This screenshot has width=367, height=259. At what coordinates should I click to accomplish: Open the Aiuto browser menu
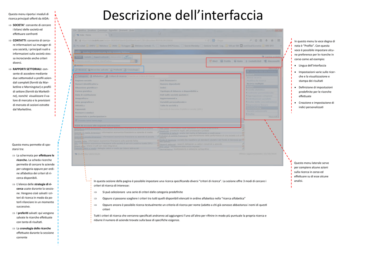[132, 30]
